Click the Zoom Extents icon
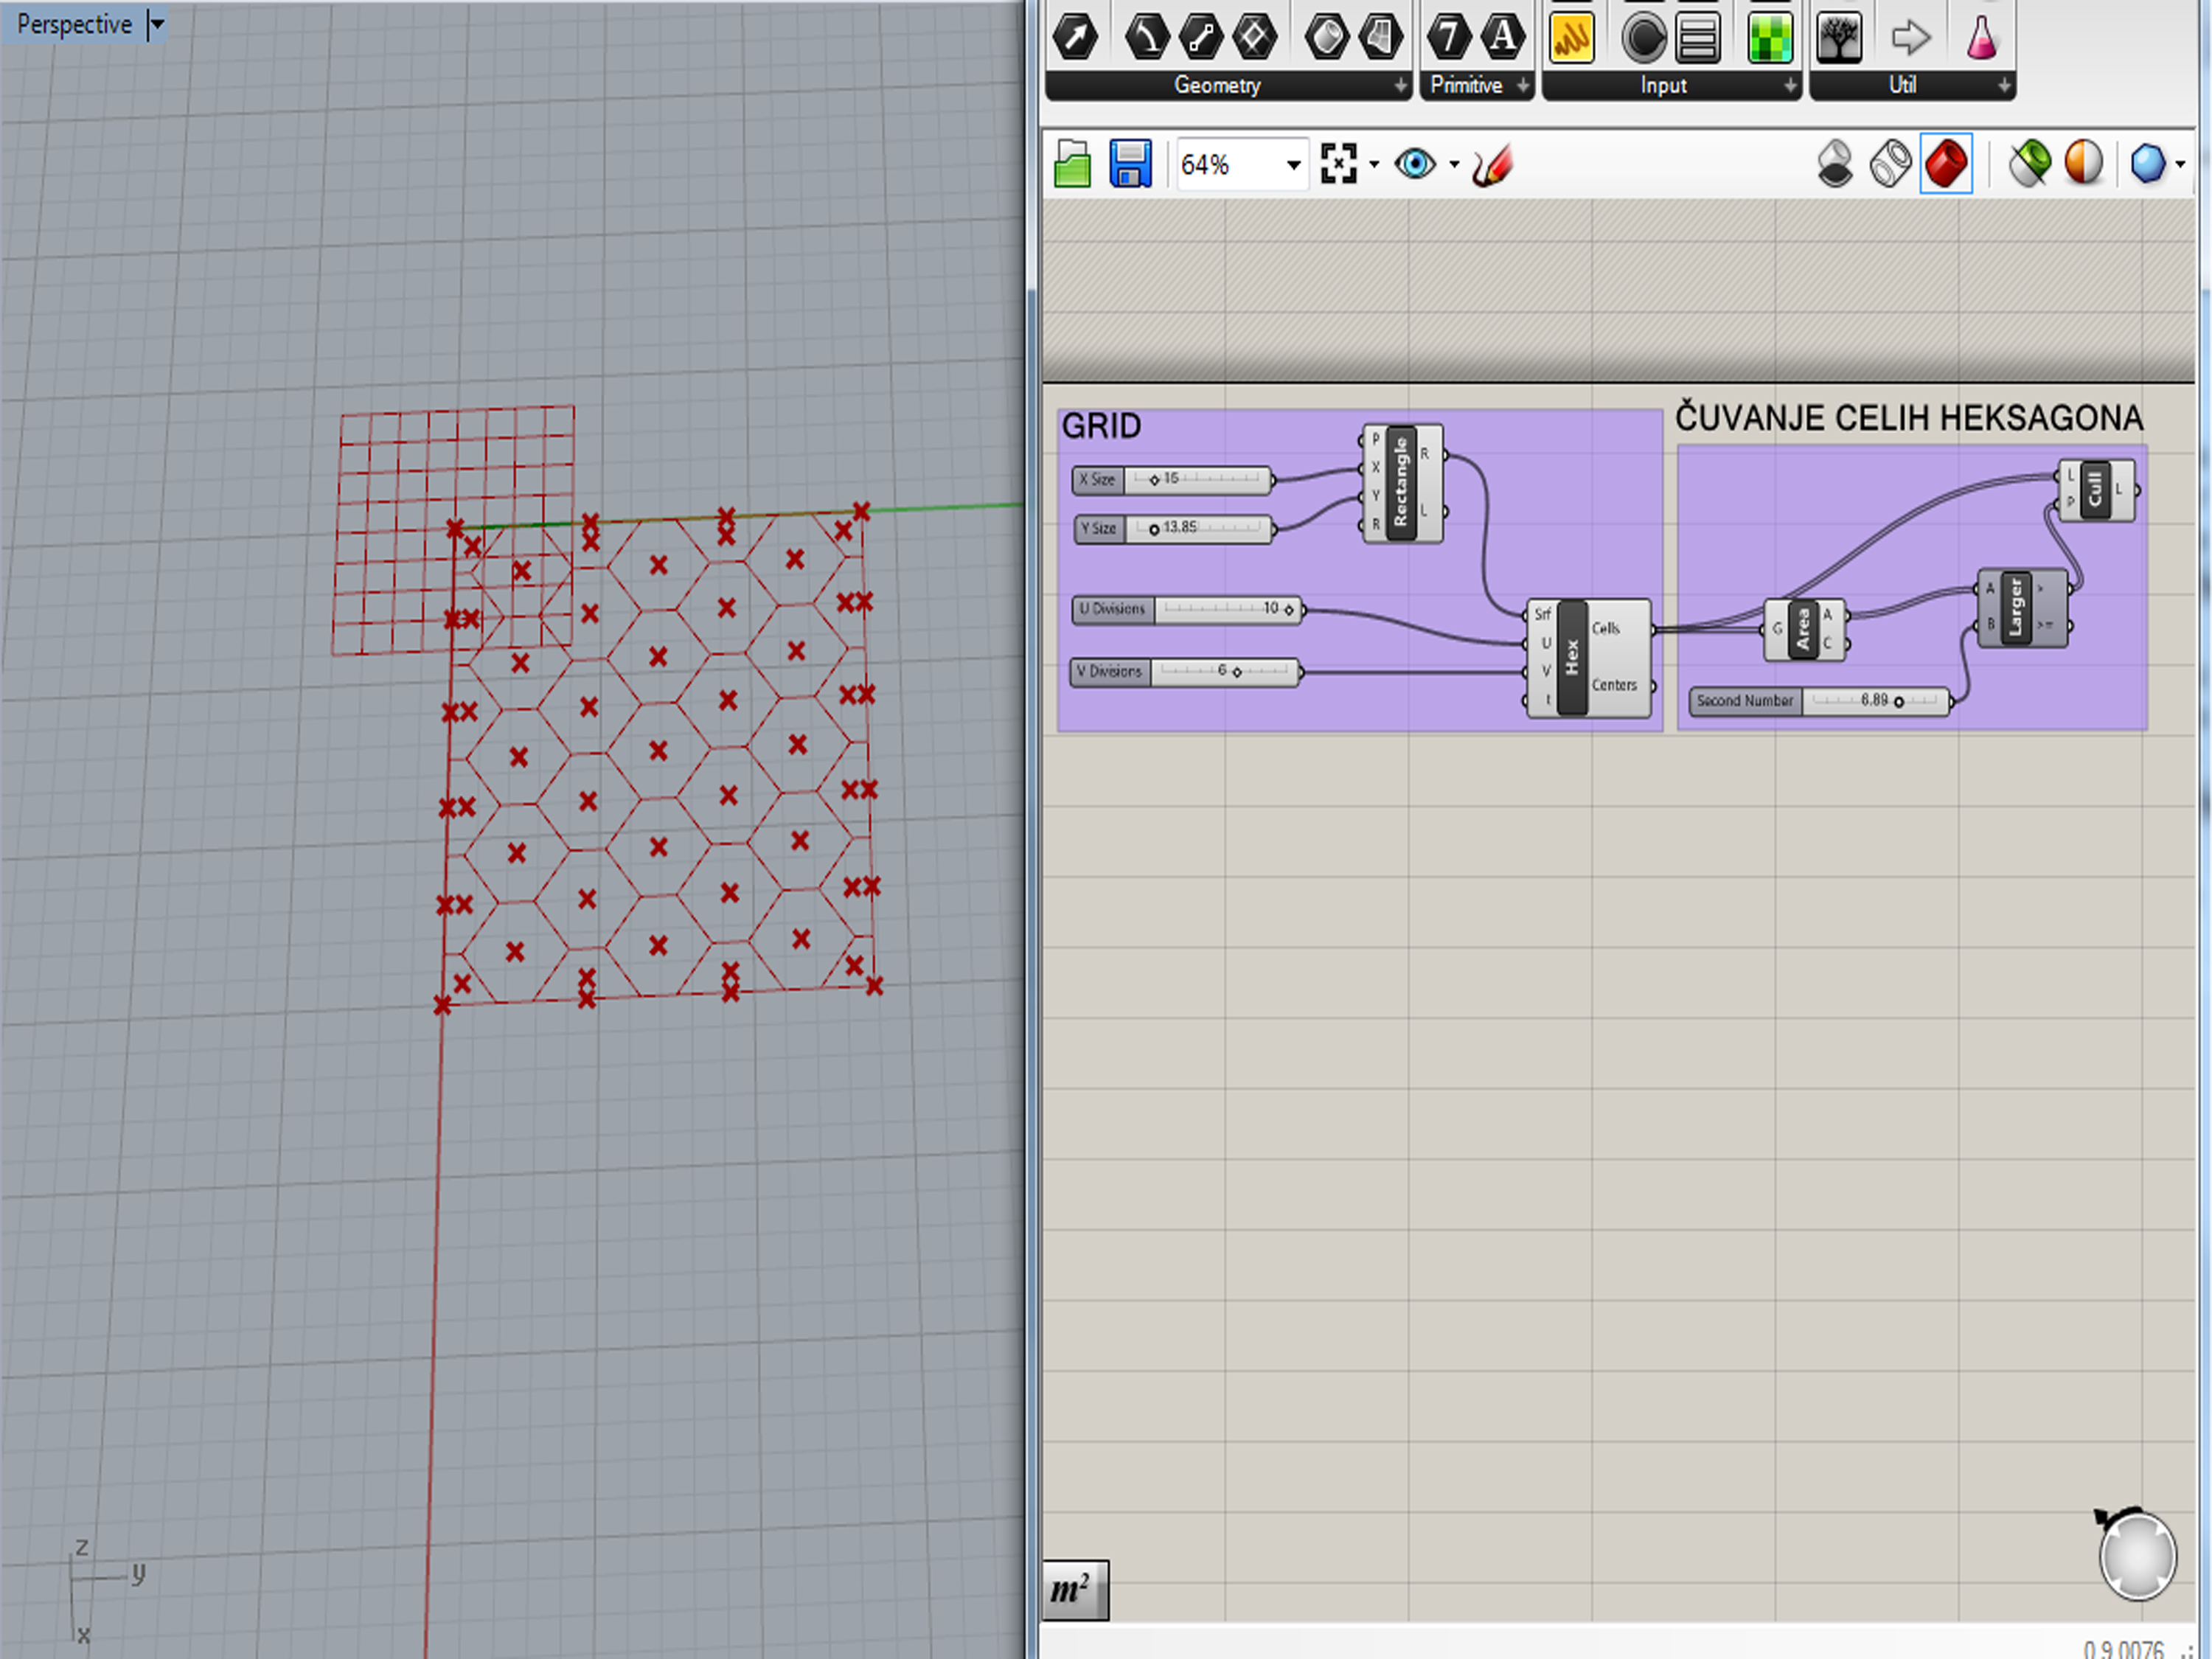The width and height of the screenshot is (2212, 1659). [1338, 164]
